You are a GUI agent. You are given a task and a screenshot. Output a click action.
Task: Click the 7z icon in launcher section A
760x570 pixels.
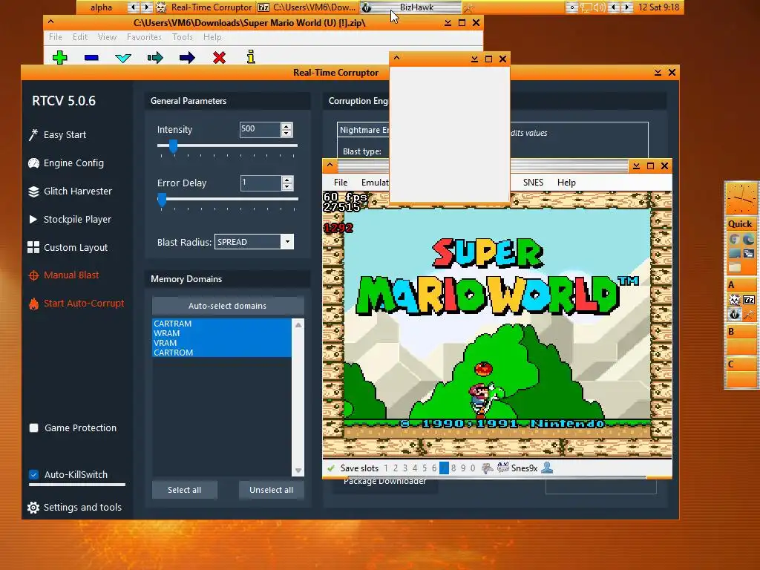[748, 300]
